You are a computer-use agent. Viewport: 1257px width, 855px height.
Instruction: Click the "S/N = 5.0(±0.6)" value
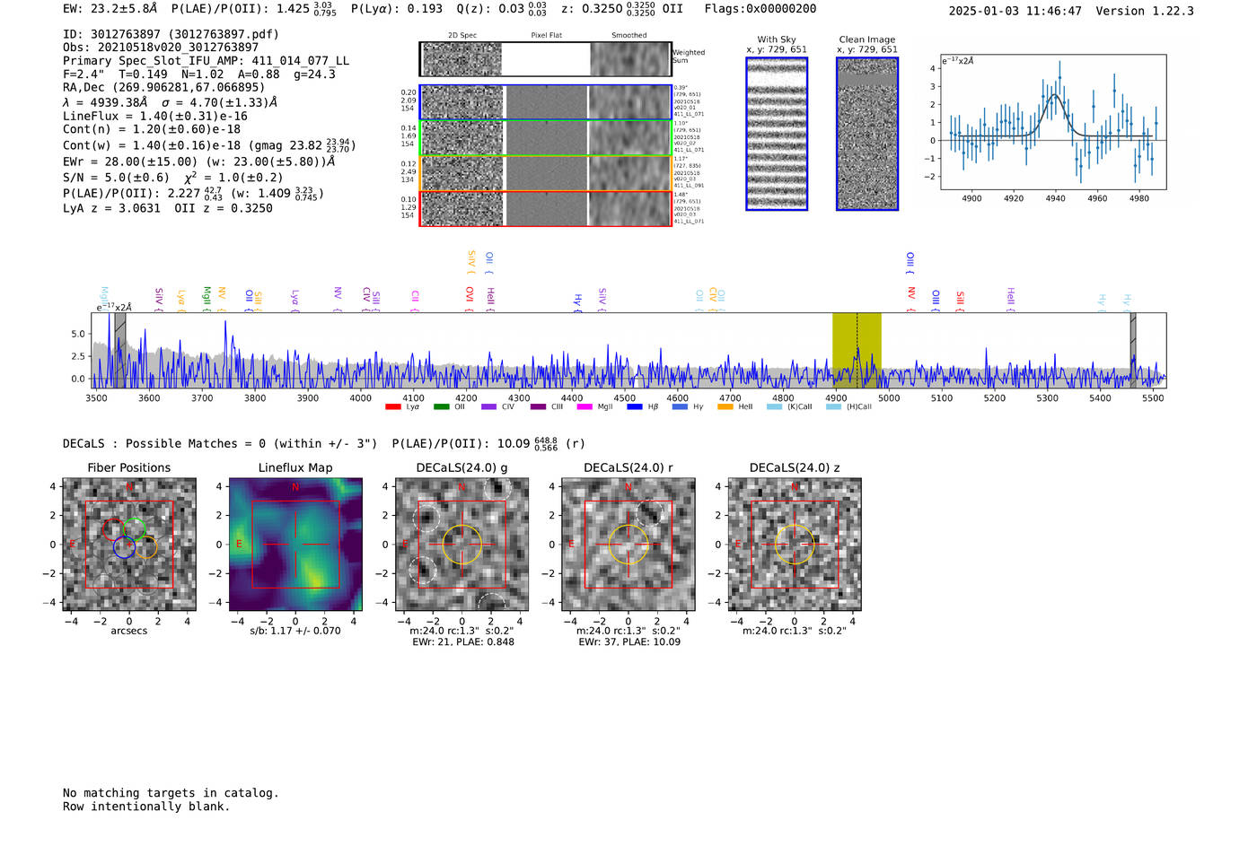coord(116,178)
